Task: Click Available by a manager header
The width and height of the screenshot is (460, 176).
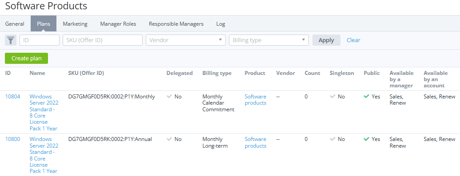Action: coord(401,79)
